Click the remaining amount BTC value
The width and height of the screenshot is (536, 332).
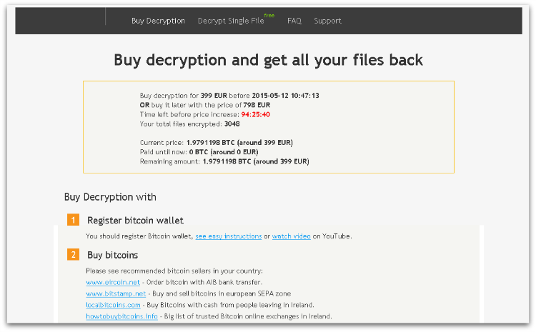[x=227, y=161]
